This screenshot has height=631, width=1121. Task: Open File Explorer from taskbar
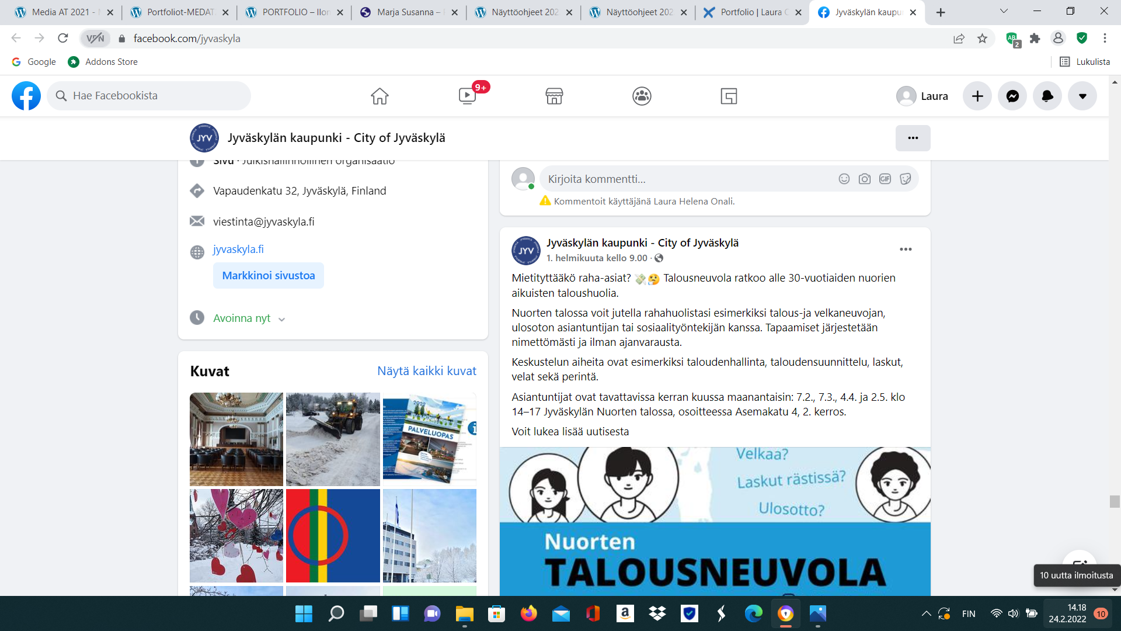click(x=465, y=613)
